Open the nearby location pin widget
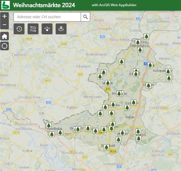This screenshot has height=171, width=181. tap(61, 29)
